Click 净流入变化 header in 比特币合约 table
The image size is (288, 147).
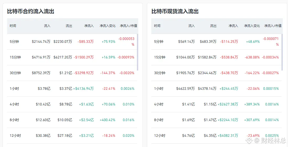pyautogui.click(x=107, y=26)
